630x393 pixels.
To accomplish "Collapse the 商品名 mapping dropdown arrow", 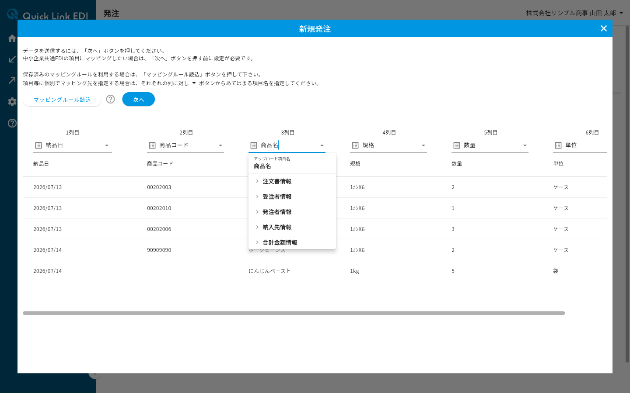I will click(x=322, y=145).
